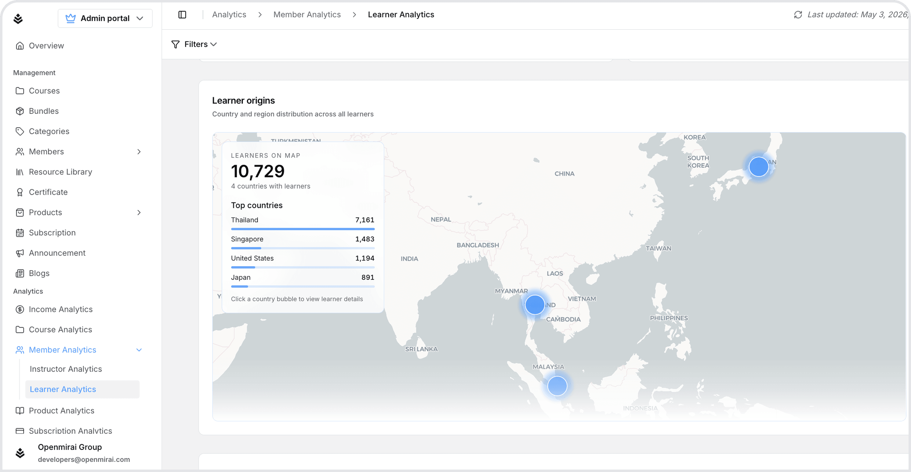Open the Admin portal dropdown

(105, 18)
